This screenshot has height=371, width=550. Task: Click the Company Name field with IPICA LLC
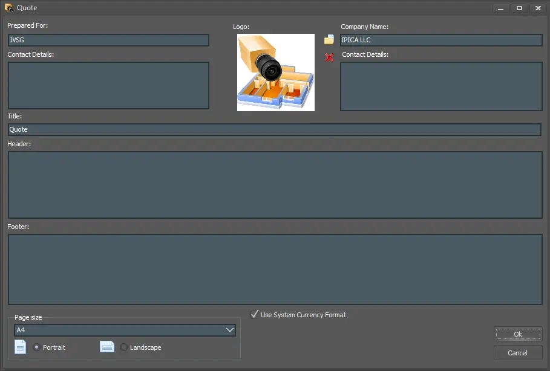tap(441, 40)
